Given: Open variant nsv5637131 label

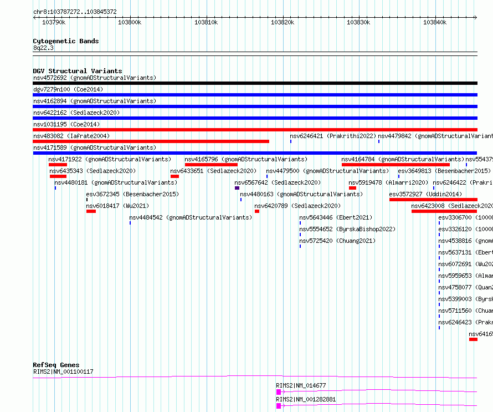Looking at the screenshot, I should [x=465, y=252].
